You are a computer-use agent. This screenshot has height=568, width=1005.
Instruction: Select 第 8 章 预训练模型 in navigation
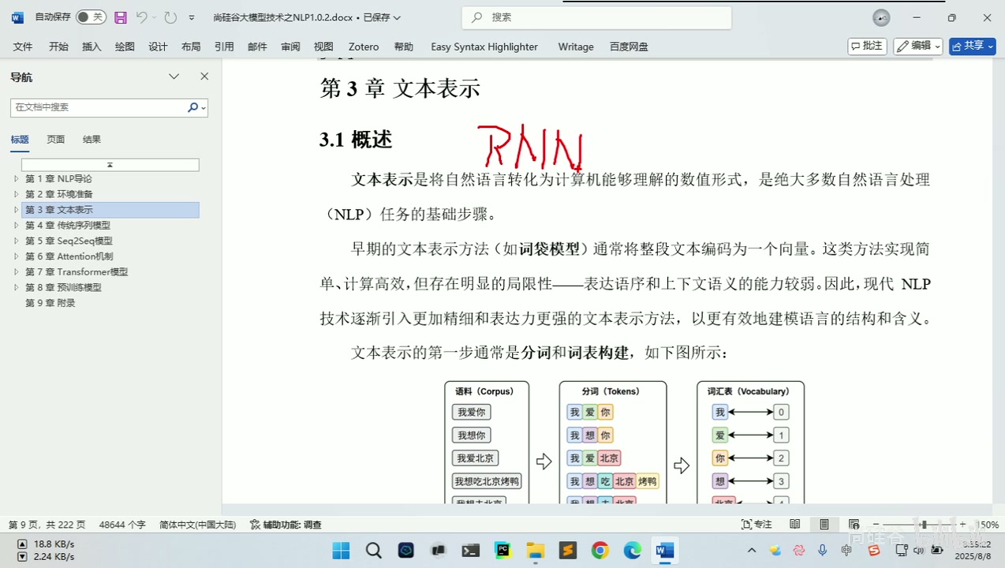click(63, 287)
